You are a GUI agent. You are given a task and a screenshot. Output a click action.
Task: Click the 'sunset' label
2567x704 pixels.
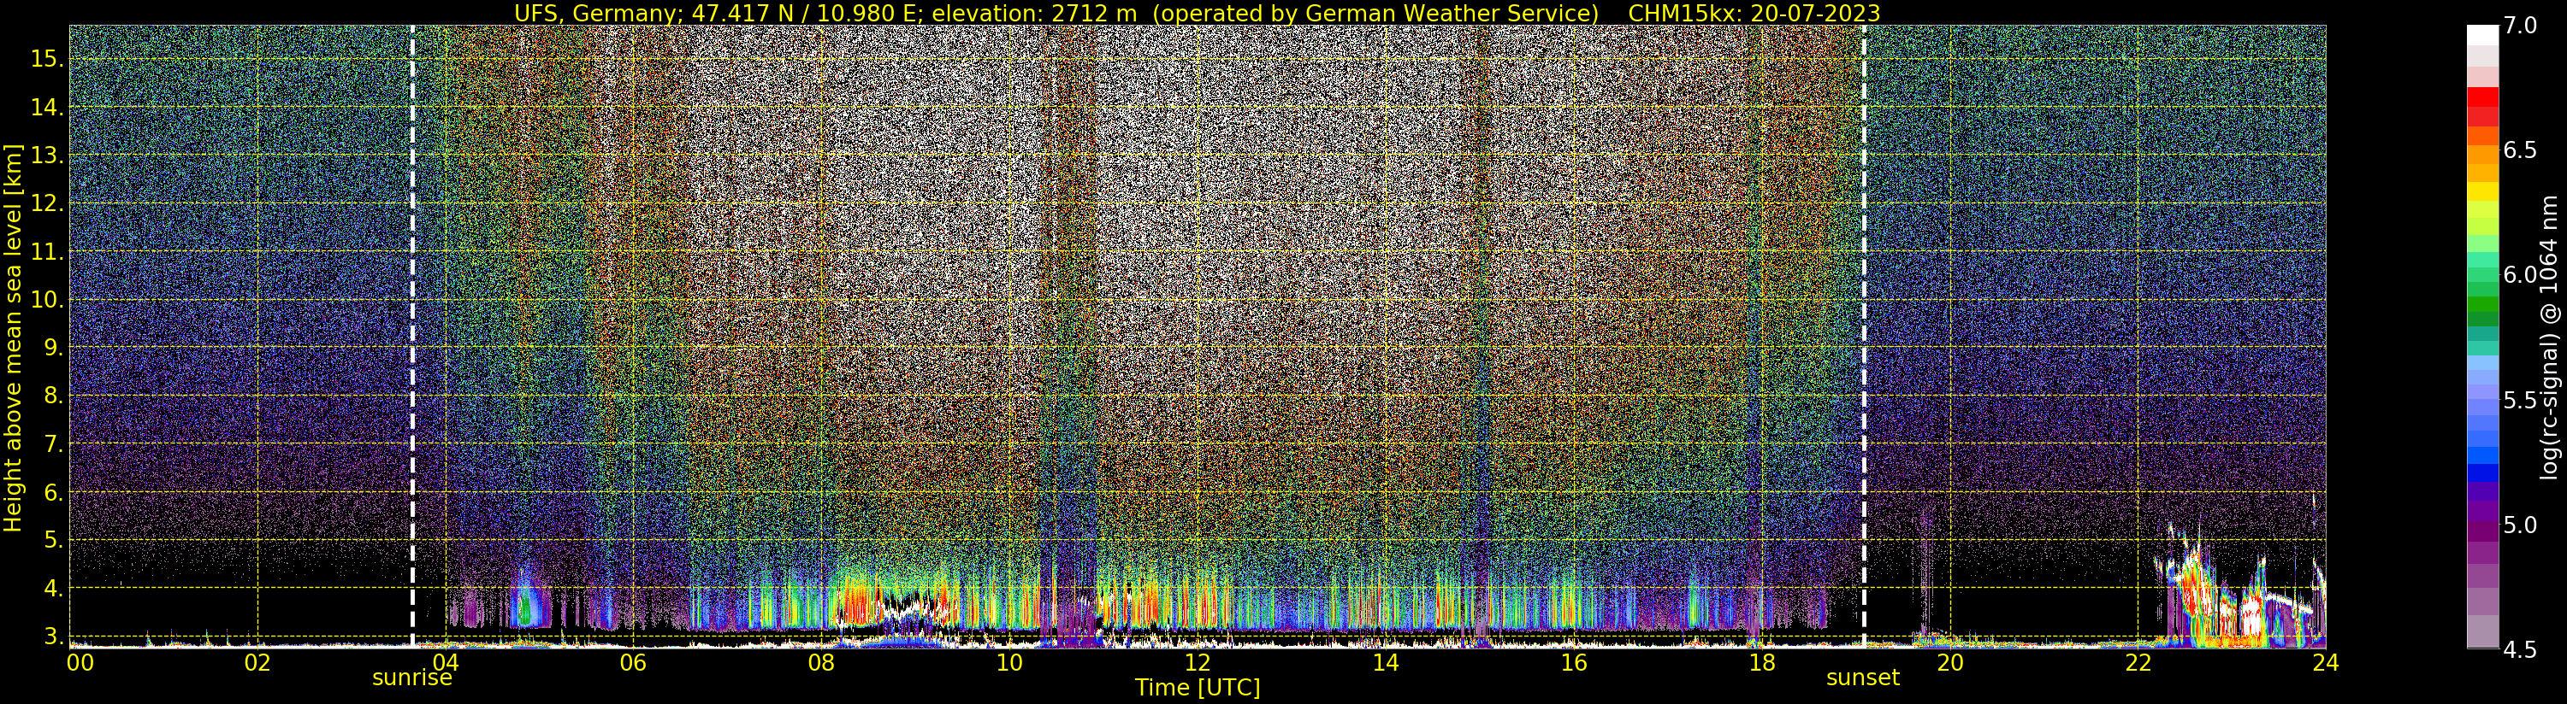(x=1862, y=678)
